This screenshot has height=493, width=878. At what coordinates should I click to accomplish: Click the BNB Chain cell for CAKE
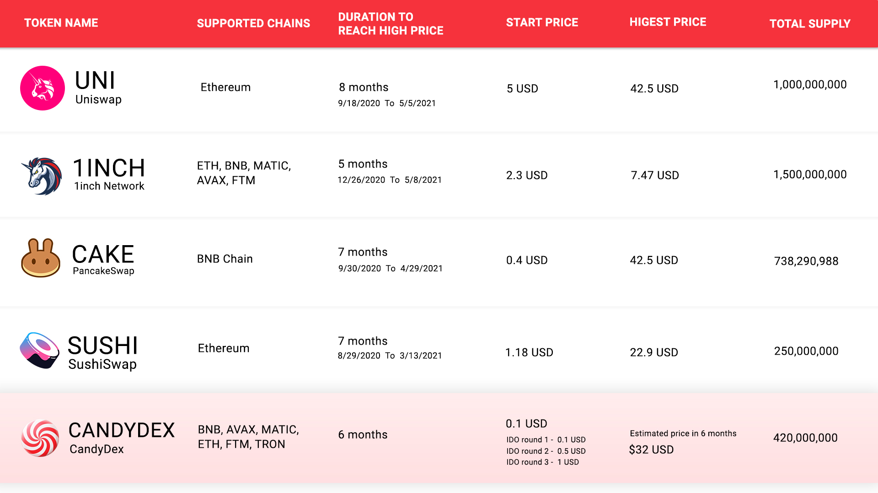pyautogui.click(x=225, y=259)
